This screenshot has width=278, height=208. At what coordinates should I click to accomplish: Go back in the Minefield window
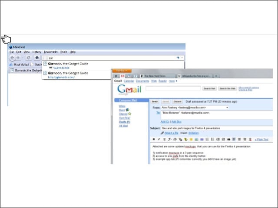point(12,58)
